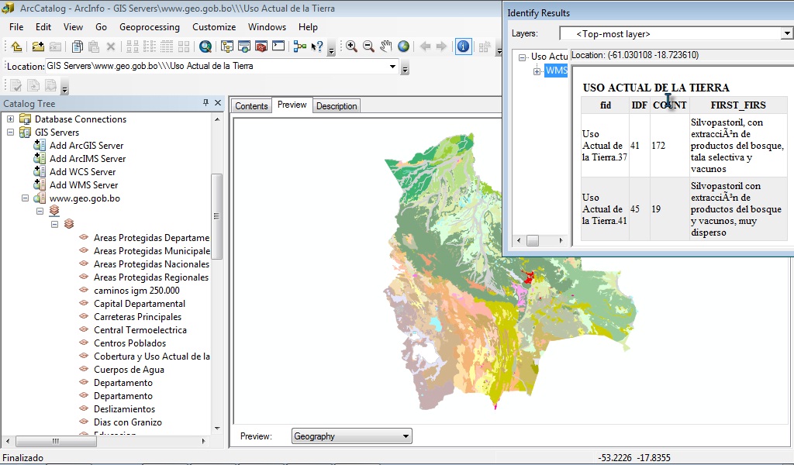Open the ModelBuilder window icon
The width and height of the screenshot is (794, 465).
[300, 46]
